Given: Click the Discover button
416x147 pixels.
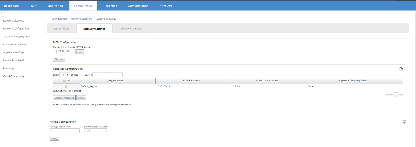Looking at the screenshot, I should [x=59, y=59].
